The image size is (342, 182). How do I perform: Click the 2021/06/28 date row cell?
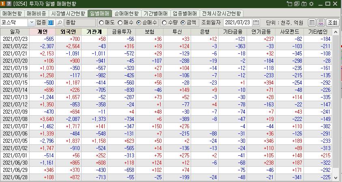(15, 178)
